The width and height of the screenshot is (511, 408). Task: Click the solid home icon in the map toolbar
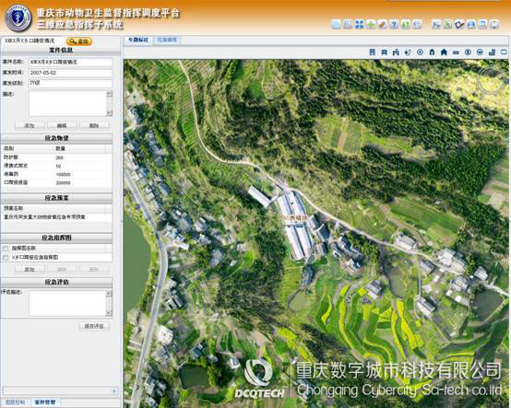[444, 52]
